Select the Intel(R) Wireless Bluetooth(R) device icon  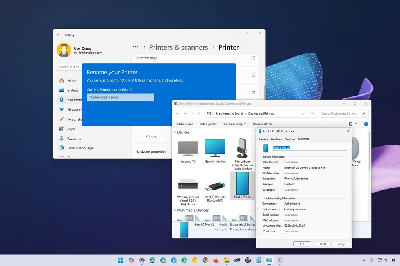click(x=215, y=186)
